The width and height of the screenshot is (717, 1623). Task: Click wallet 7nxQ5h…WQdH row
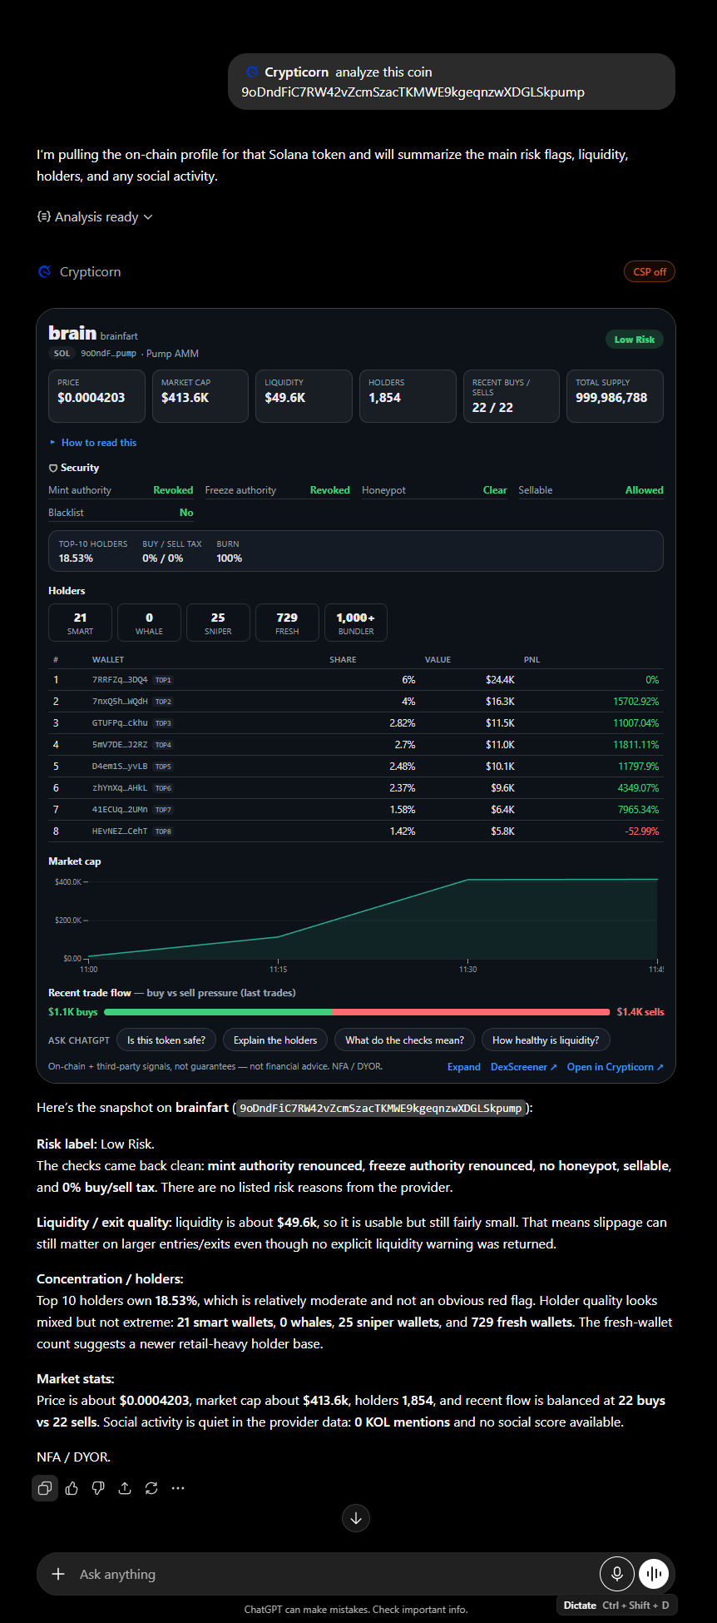pos(356,702)
